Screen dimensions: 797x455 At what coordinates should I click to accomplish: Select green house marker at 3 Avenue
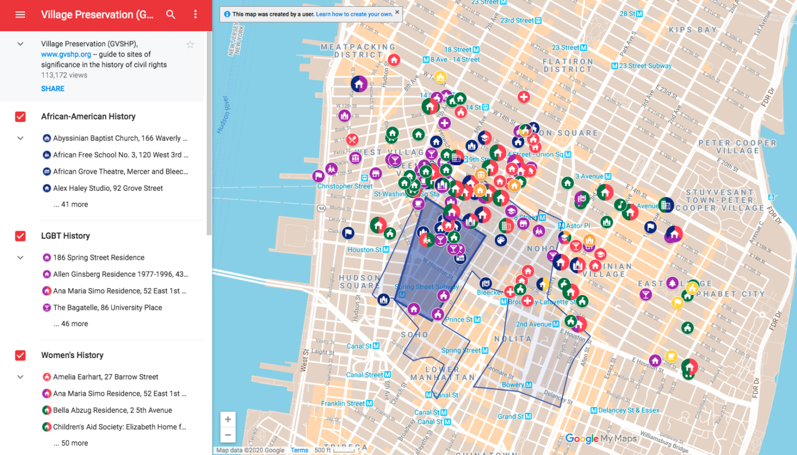click(567, 183)
